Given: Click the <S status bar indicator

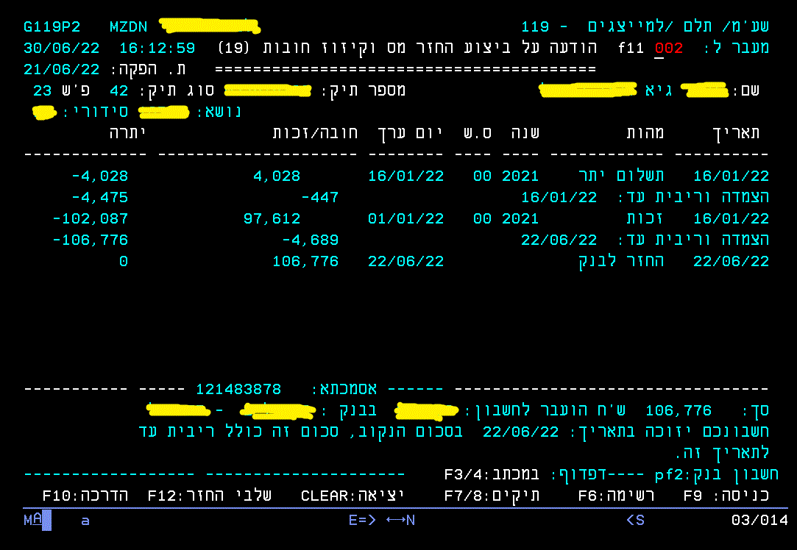Looking at the screenshot, I should coord(635,521).
